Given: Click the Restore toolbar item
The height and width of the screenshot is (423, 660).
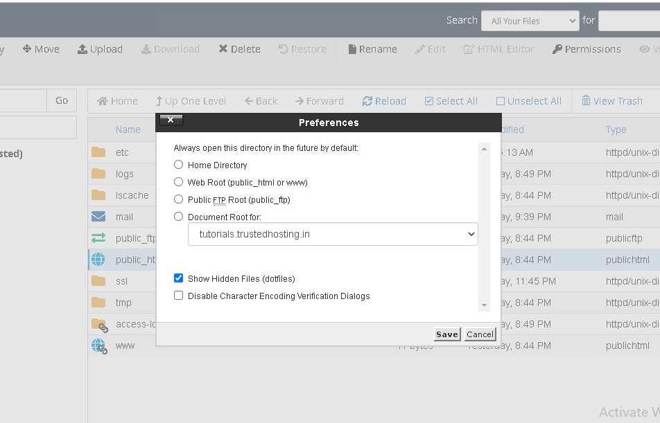Looking at the screenshot, I should [x=302, y=49].
